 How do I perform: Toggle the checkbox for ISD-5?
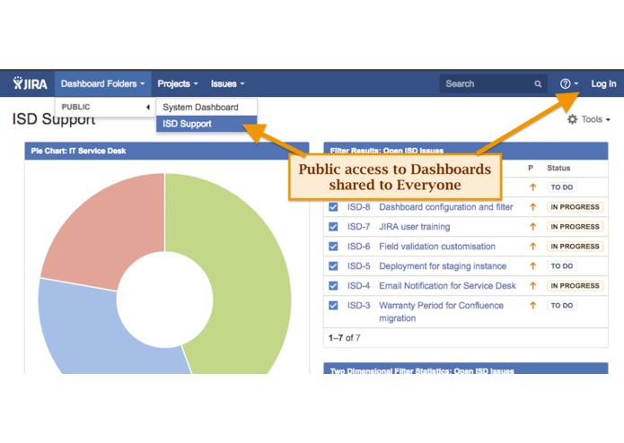(x=333, y=265)
